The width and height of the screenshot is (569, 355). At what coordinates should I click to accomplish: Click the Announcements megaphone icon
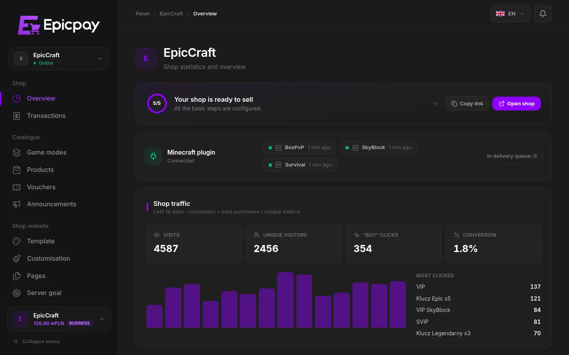pyautogui.click(x=17, y=204)
